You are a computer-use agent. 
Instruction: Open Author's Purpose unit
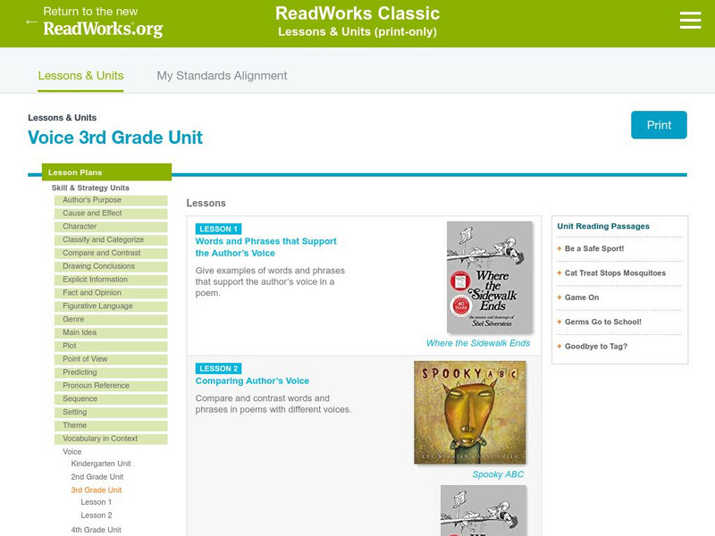click(111, 200)
